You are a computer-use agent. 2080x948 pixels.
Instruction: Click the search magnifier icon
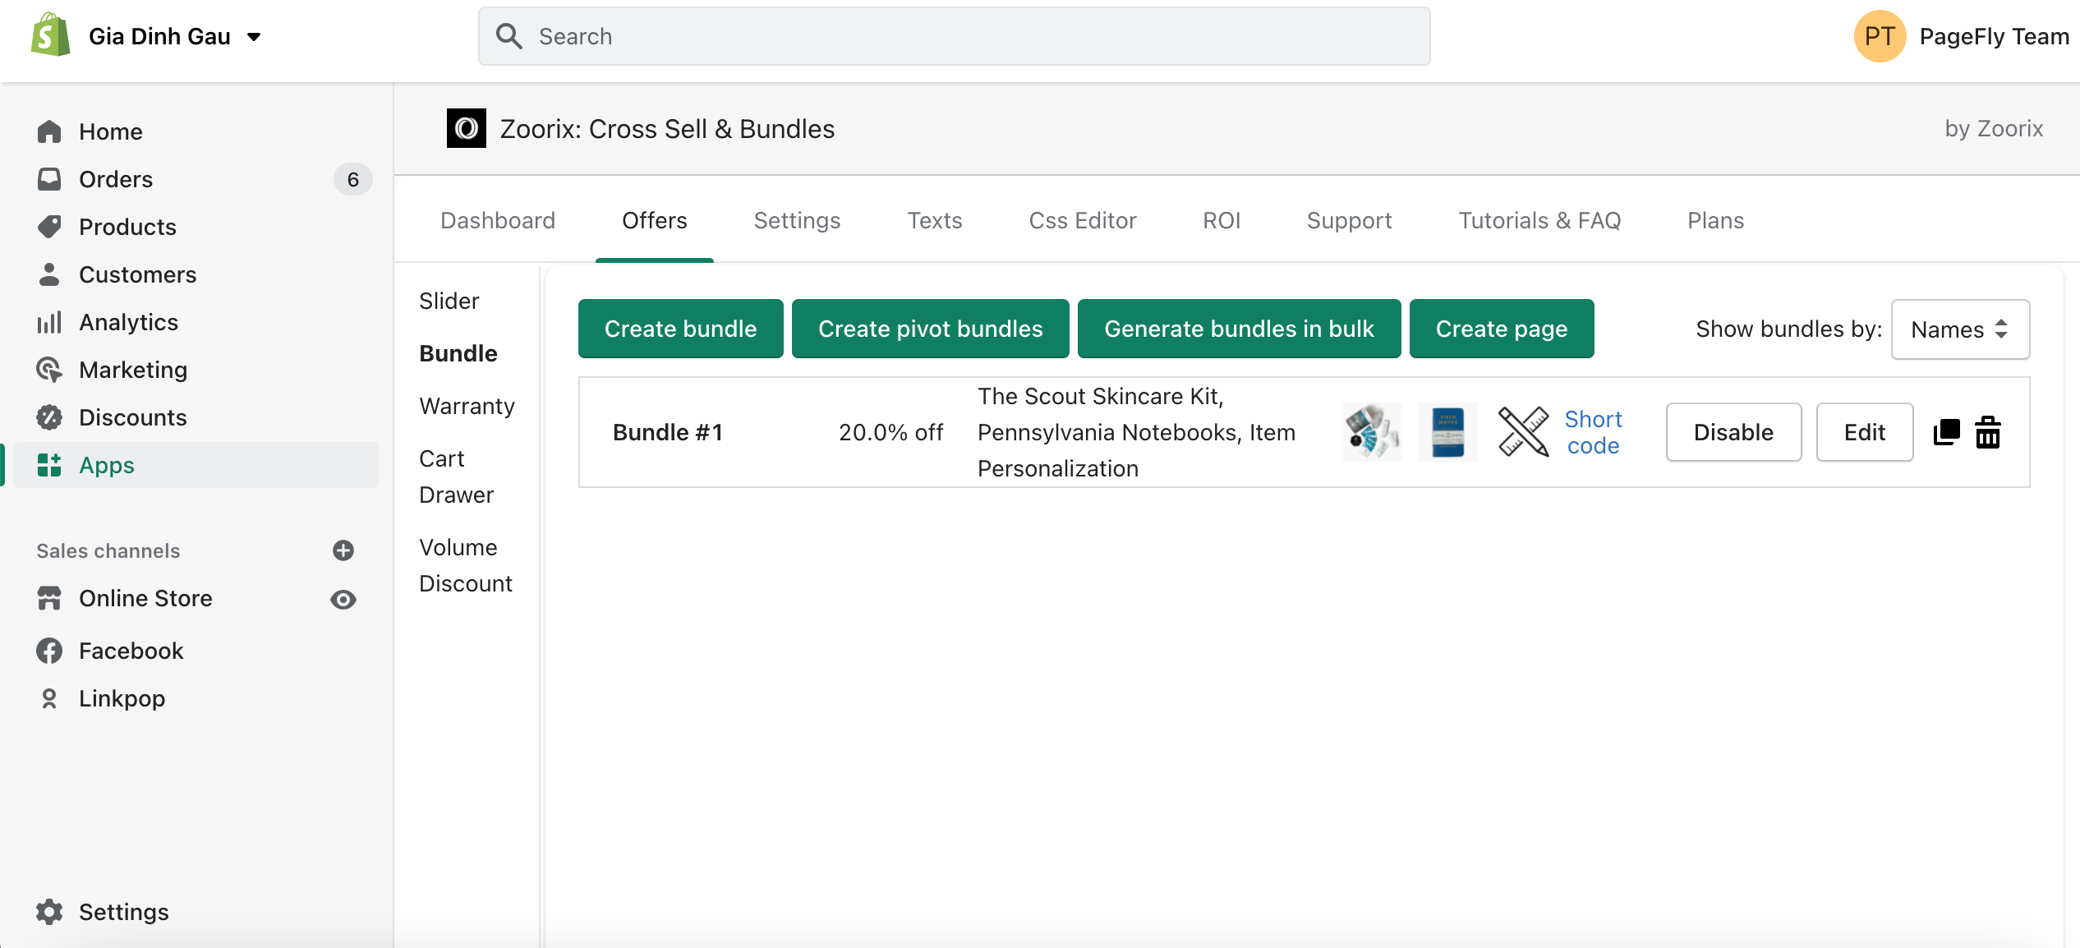pyautogui.click(x=509, y=36)
